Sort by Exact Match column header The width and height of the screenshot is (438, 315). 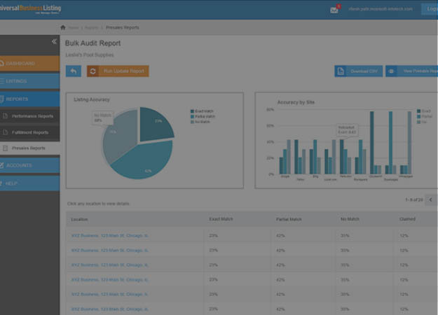(221, 219)
